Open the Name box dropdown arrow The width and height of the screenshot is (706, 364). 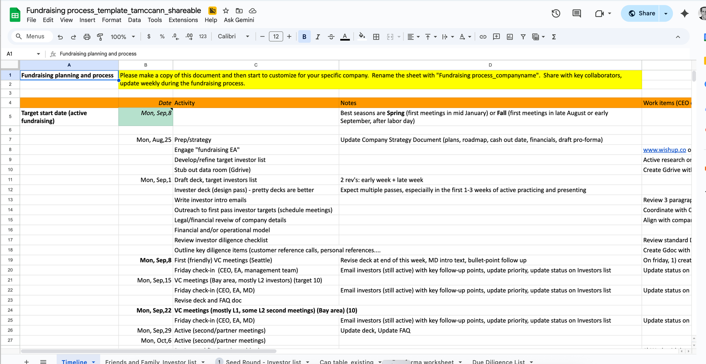coord(38,54)
